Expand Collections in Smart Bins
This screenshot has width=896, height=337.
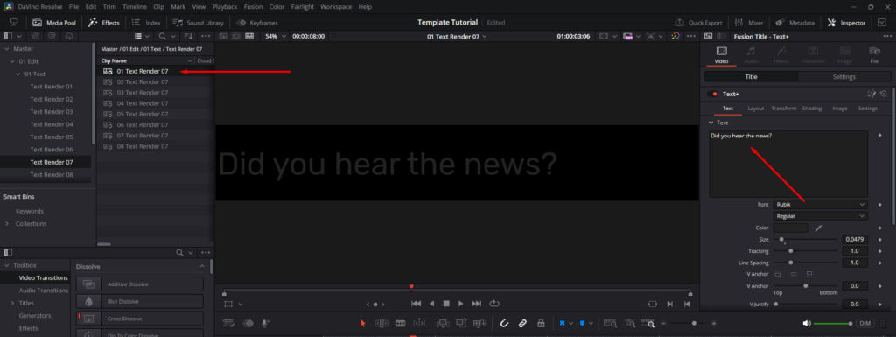(7, 223)
